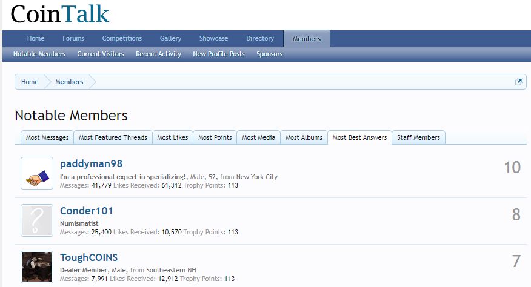Open the paddyman98 username link
Screen dimensions: 531x287
pos(91,164)
